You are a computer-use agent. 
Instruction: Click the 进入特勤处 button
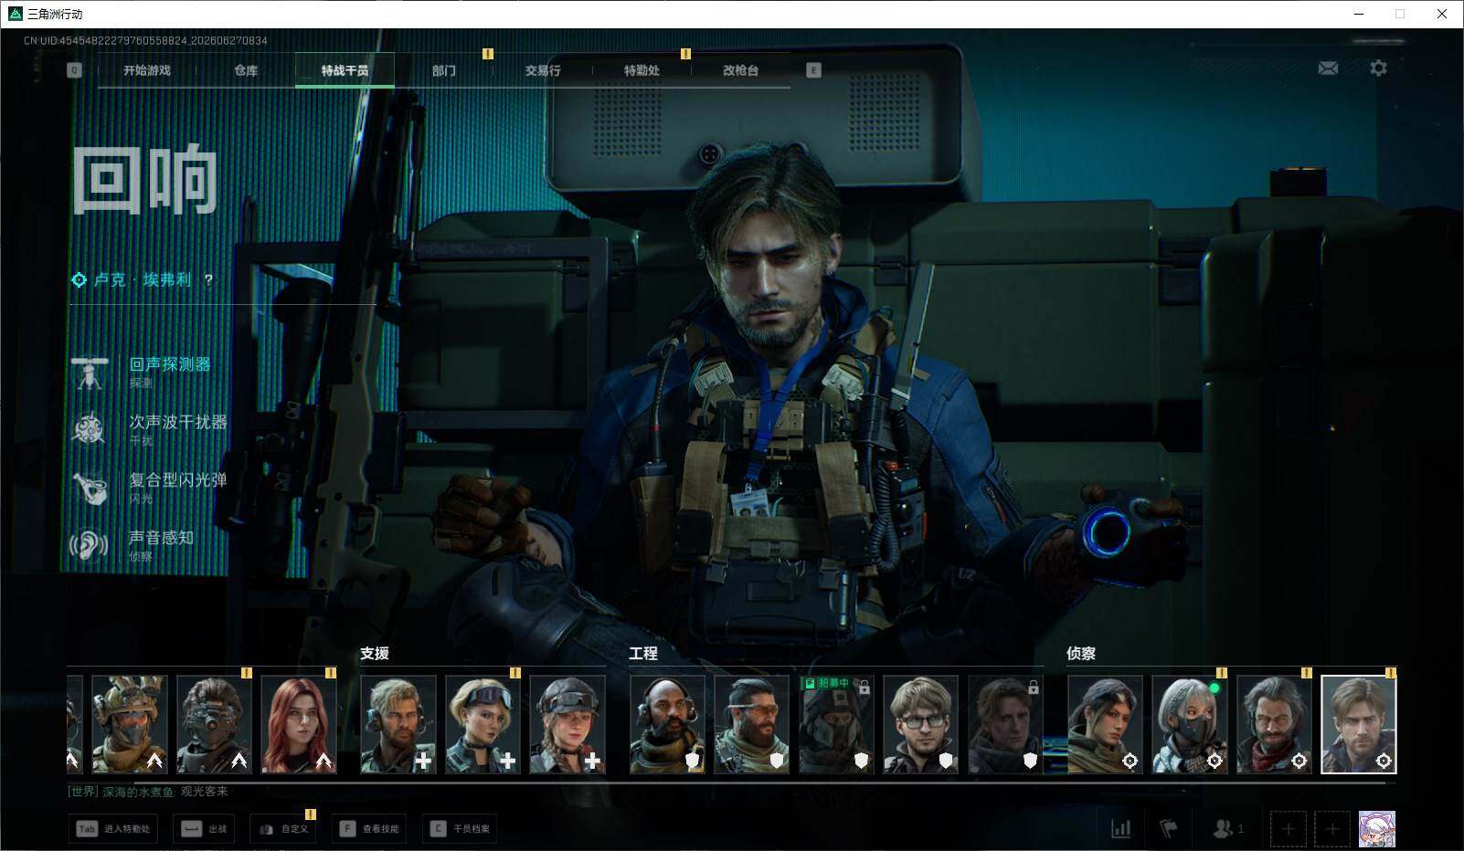pos(114,829)
